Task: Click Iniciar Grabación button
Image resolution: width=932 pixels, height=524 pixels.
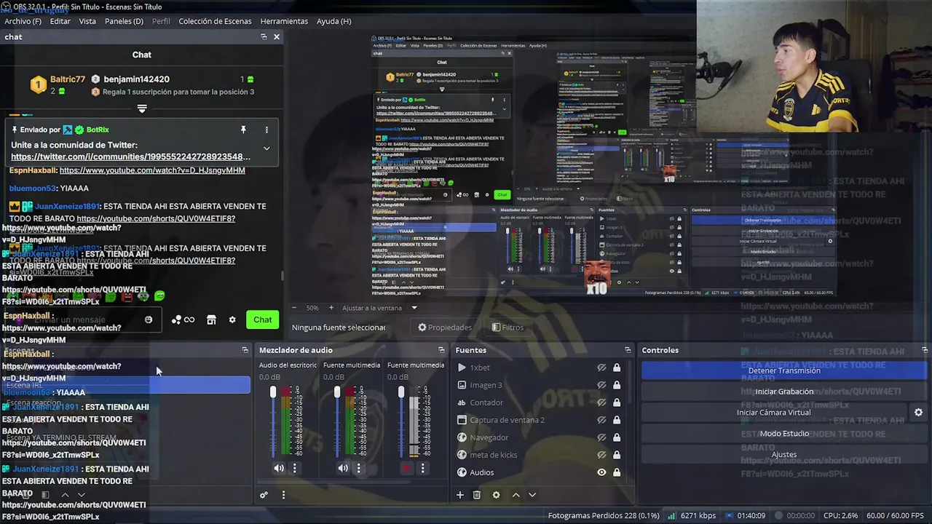Action: pyautogui.click(x=784, y=392)
